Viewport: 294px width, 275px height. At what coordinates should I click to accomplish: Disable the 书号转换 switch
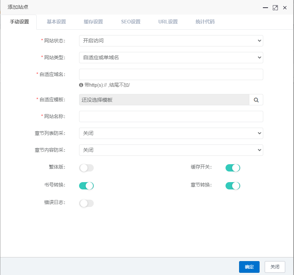[x=86, y=186]
